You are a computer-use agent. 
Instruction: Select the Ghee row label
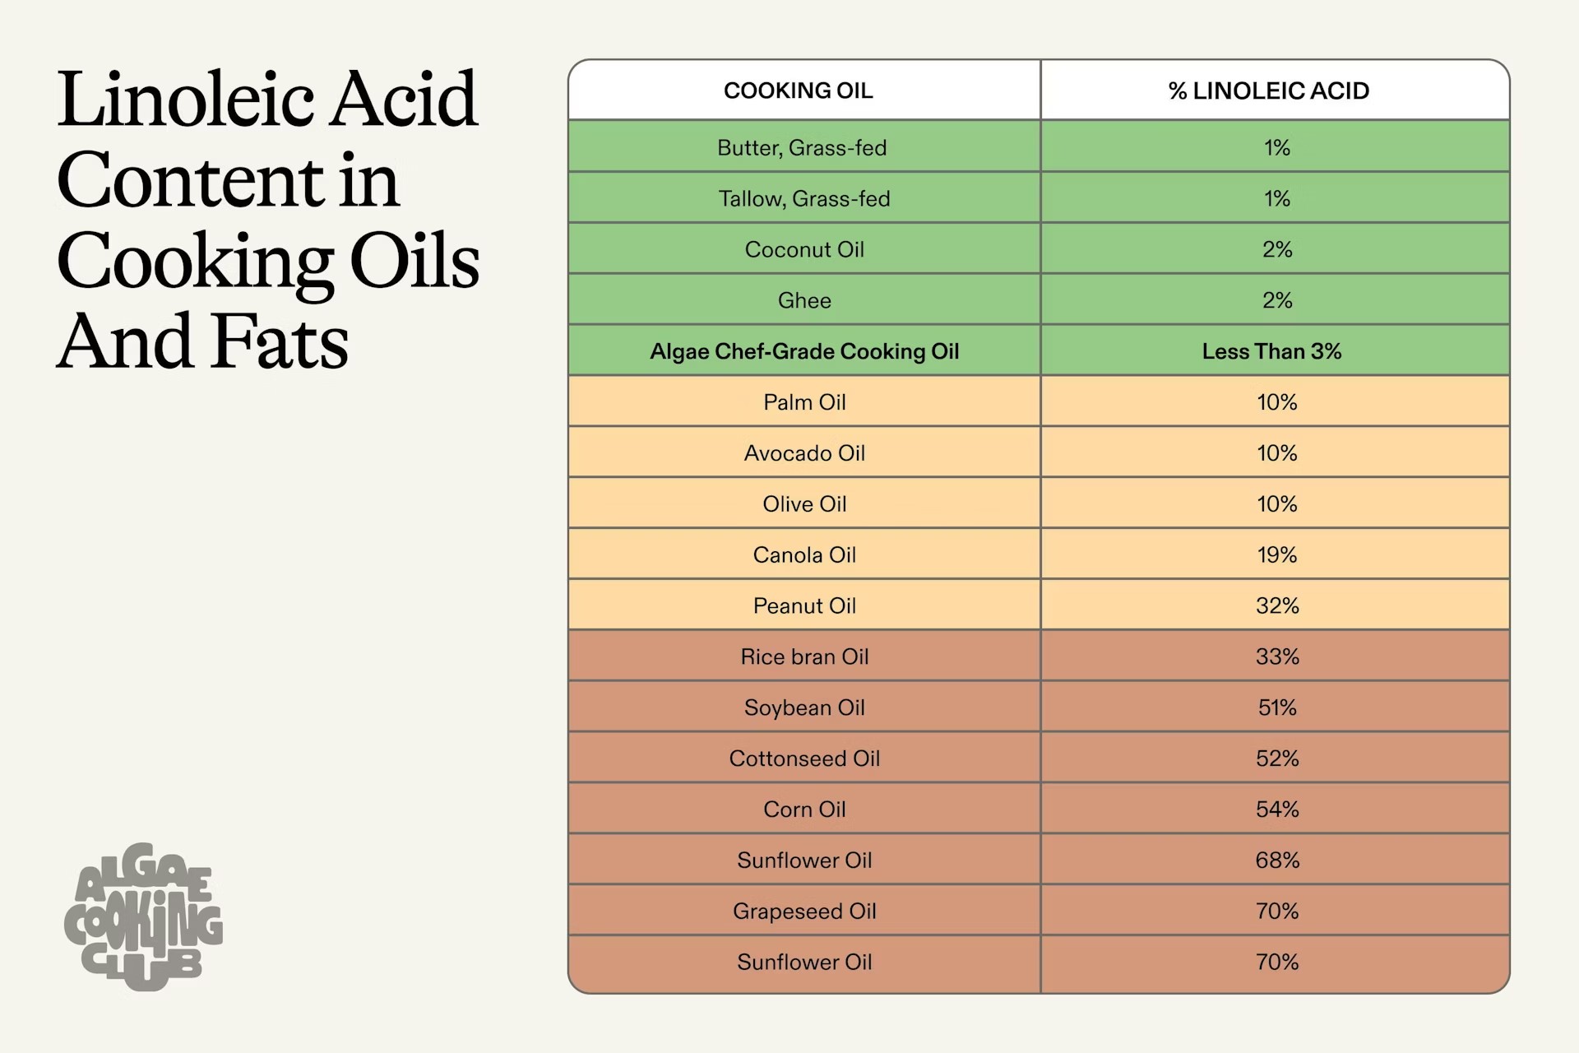[803, 301]
